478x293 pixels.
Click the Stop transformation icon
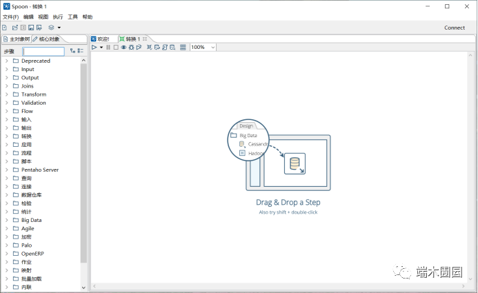pos(116,48)
